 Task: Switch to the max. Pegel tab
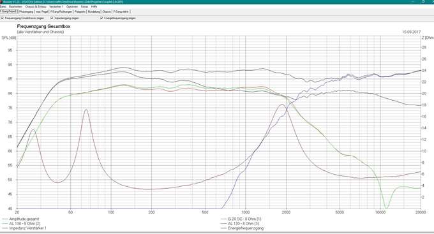point(41,12)
